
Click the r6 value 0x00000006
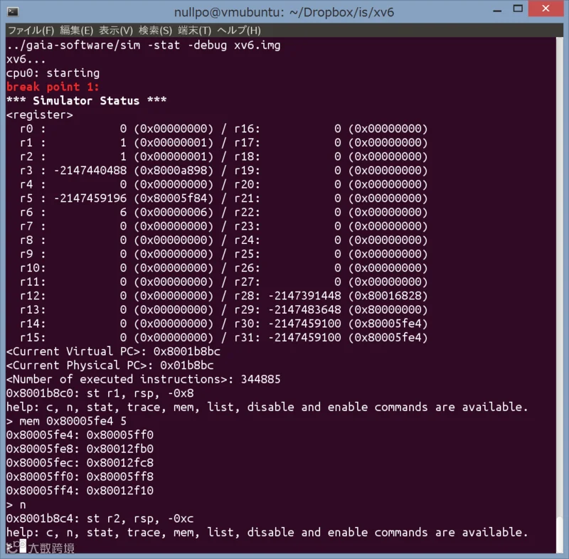click(x=174, y=212)
